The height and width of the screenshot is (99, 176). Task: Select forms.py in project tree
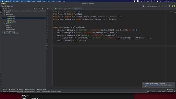9,28
